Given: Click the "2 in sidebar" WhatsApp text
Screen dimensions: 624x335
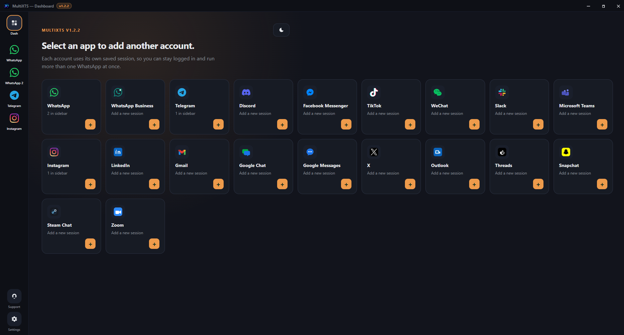Looking at the screenshot, I should [x=57, y=114].
